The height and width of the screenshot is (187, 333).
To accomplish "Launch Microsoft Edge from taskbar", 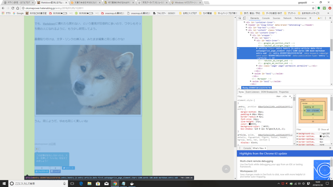I will pyautogui.click(x=81, y=184).
